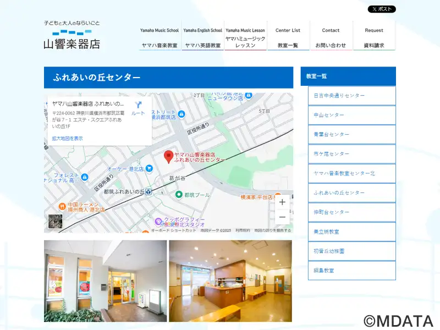440x330 pixels.
Task: Open Center List 教室一覧 menu
Action: [288, 36]
